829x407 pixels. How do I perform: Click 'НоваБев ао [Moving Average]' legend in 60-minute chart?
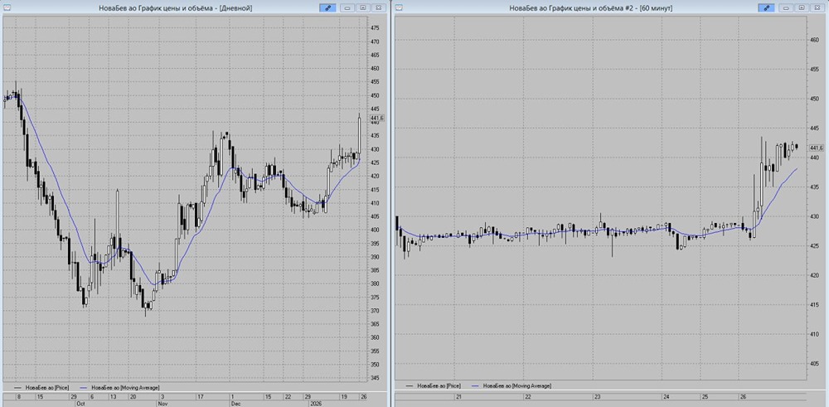point(511,385)
